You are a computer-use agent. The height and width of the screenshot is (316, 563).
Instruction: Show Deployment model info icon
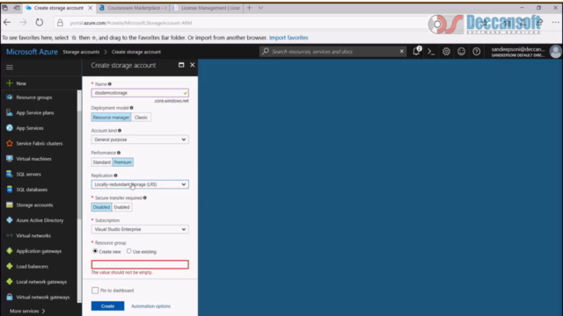131,108
